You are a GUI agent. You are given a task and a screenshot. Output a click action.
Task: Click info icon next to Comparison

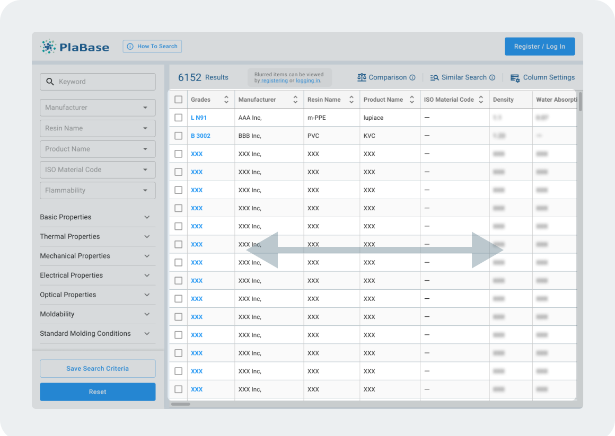pos(412,77)
